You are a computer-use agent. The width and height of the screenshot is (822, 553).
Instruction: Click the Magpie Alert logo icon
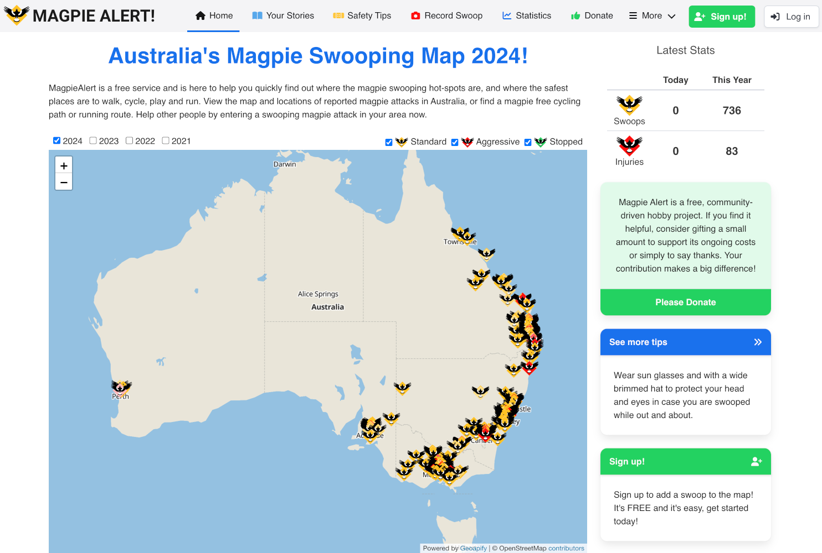(x=17, y=15)
